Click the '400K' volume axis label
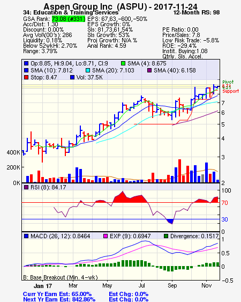241x302 pixels. point(13,152)
